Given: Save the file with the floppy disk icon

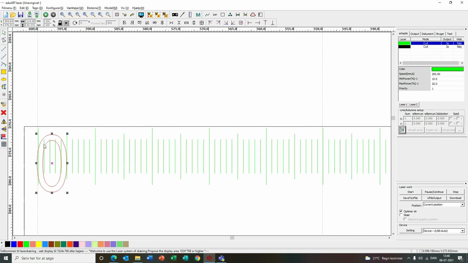Looking at the screenshot, I should click(20, 15).
